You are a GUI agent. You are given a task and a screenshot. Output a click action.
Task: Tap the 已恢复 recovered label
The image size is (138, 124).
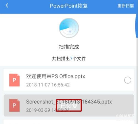[x=69, y=106]
